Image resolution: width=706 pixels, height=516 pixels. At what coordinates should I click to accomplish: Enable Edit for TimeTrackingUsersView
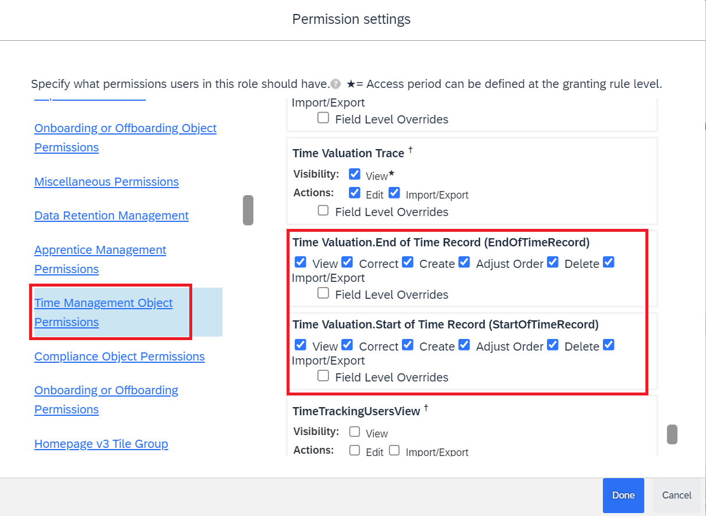354,450
